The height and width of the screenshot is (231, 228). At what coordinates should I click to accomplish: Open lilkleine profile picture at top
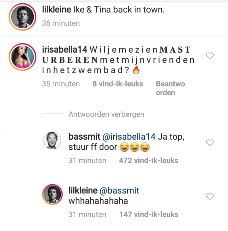22,17
